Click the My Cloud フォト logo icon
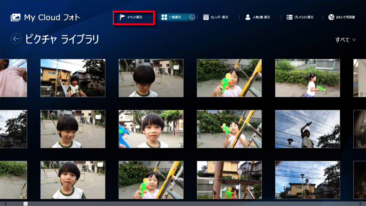Image resolution: width=366 pixels, height=206 pixels. (x=16, y=18)
